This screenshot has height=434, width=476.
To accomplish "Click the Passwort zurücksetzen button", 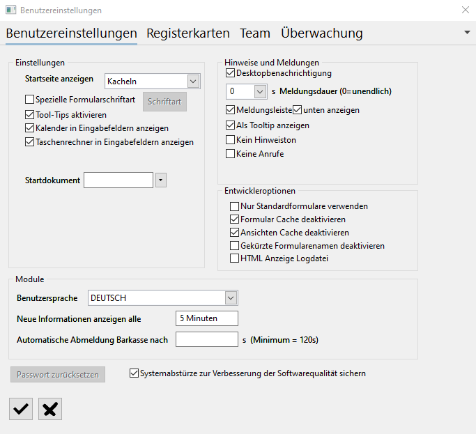I will (x=58, y=375).
